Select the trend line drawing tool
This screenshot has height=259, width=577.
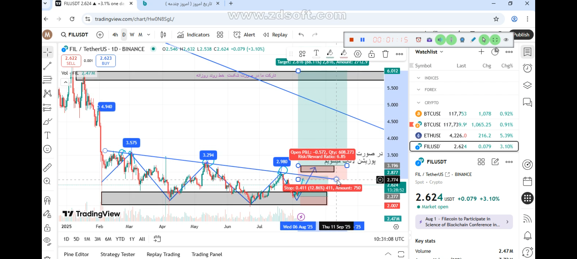[x=48, y=66]
